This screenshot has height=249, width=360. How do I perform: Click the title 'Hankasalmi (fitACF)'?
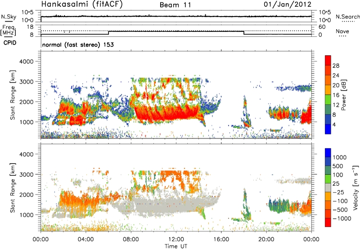click(82, 4)
